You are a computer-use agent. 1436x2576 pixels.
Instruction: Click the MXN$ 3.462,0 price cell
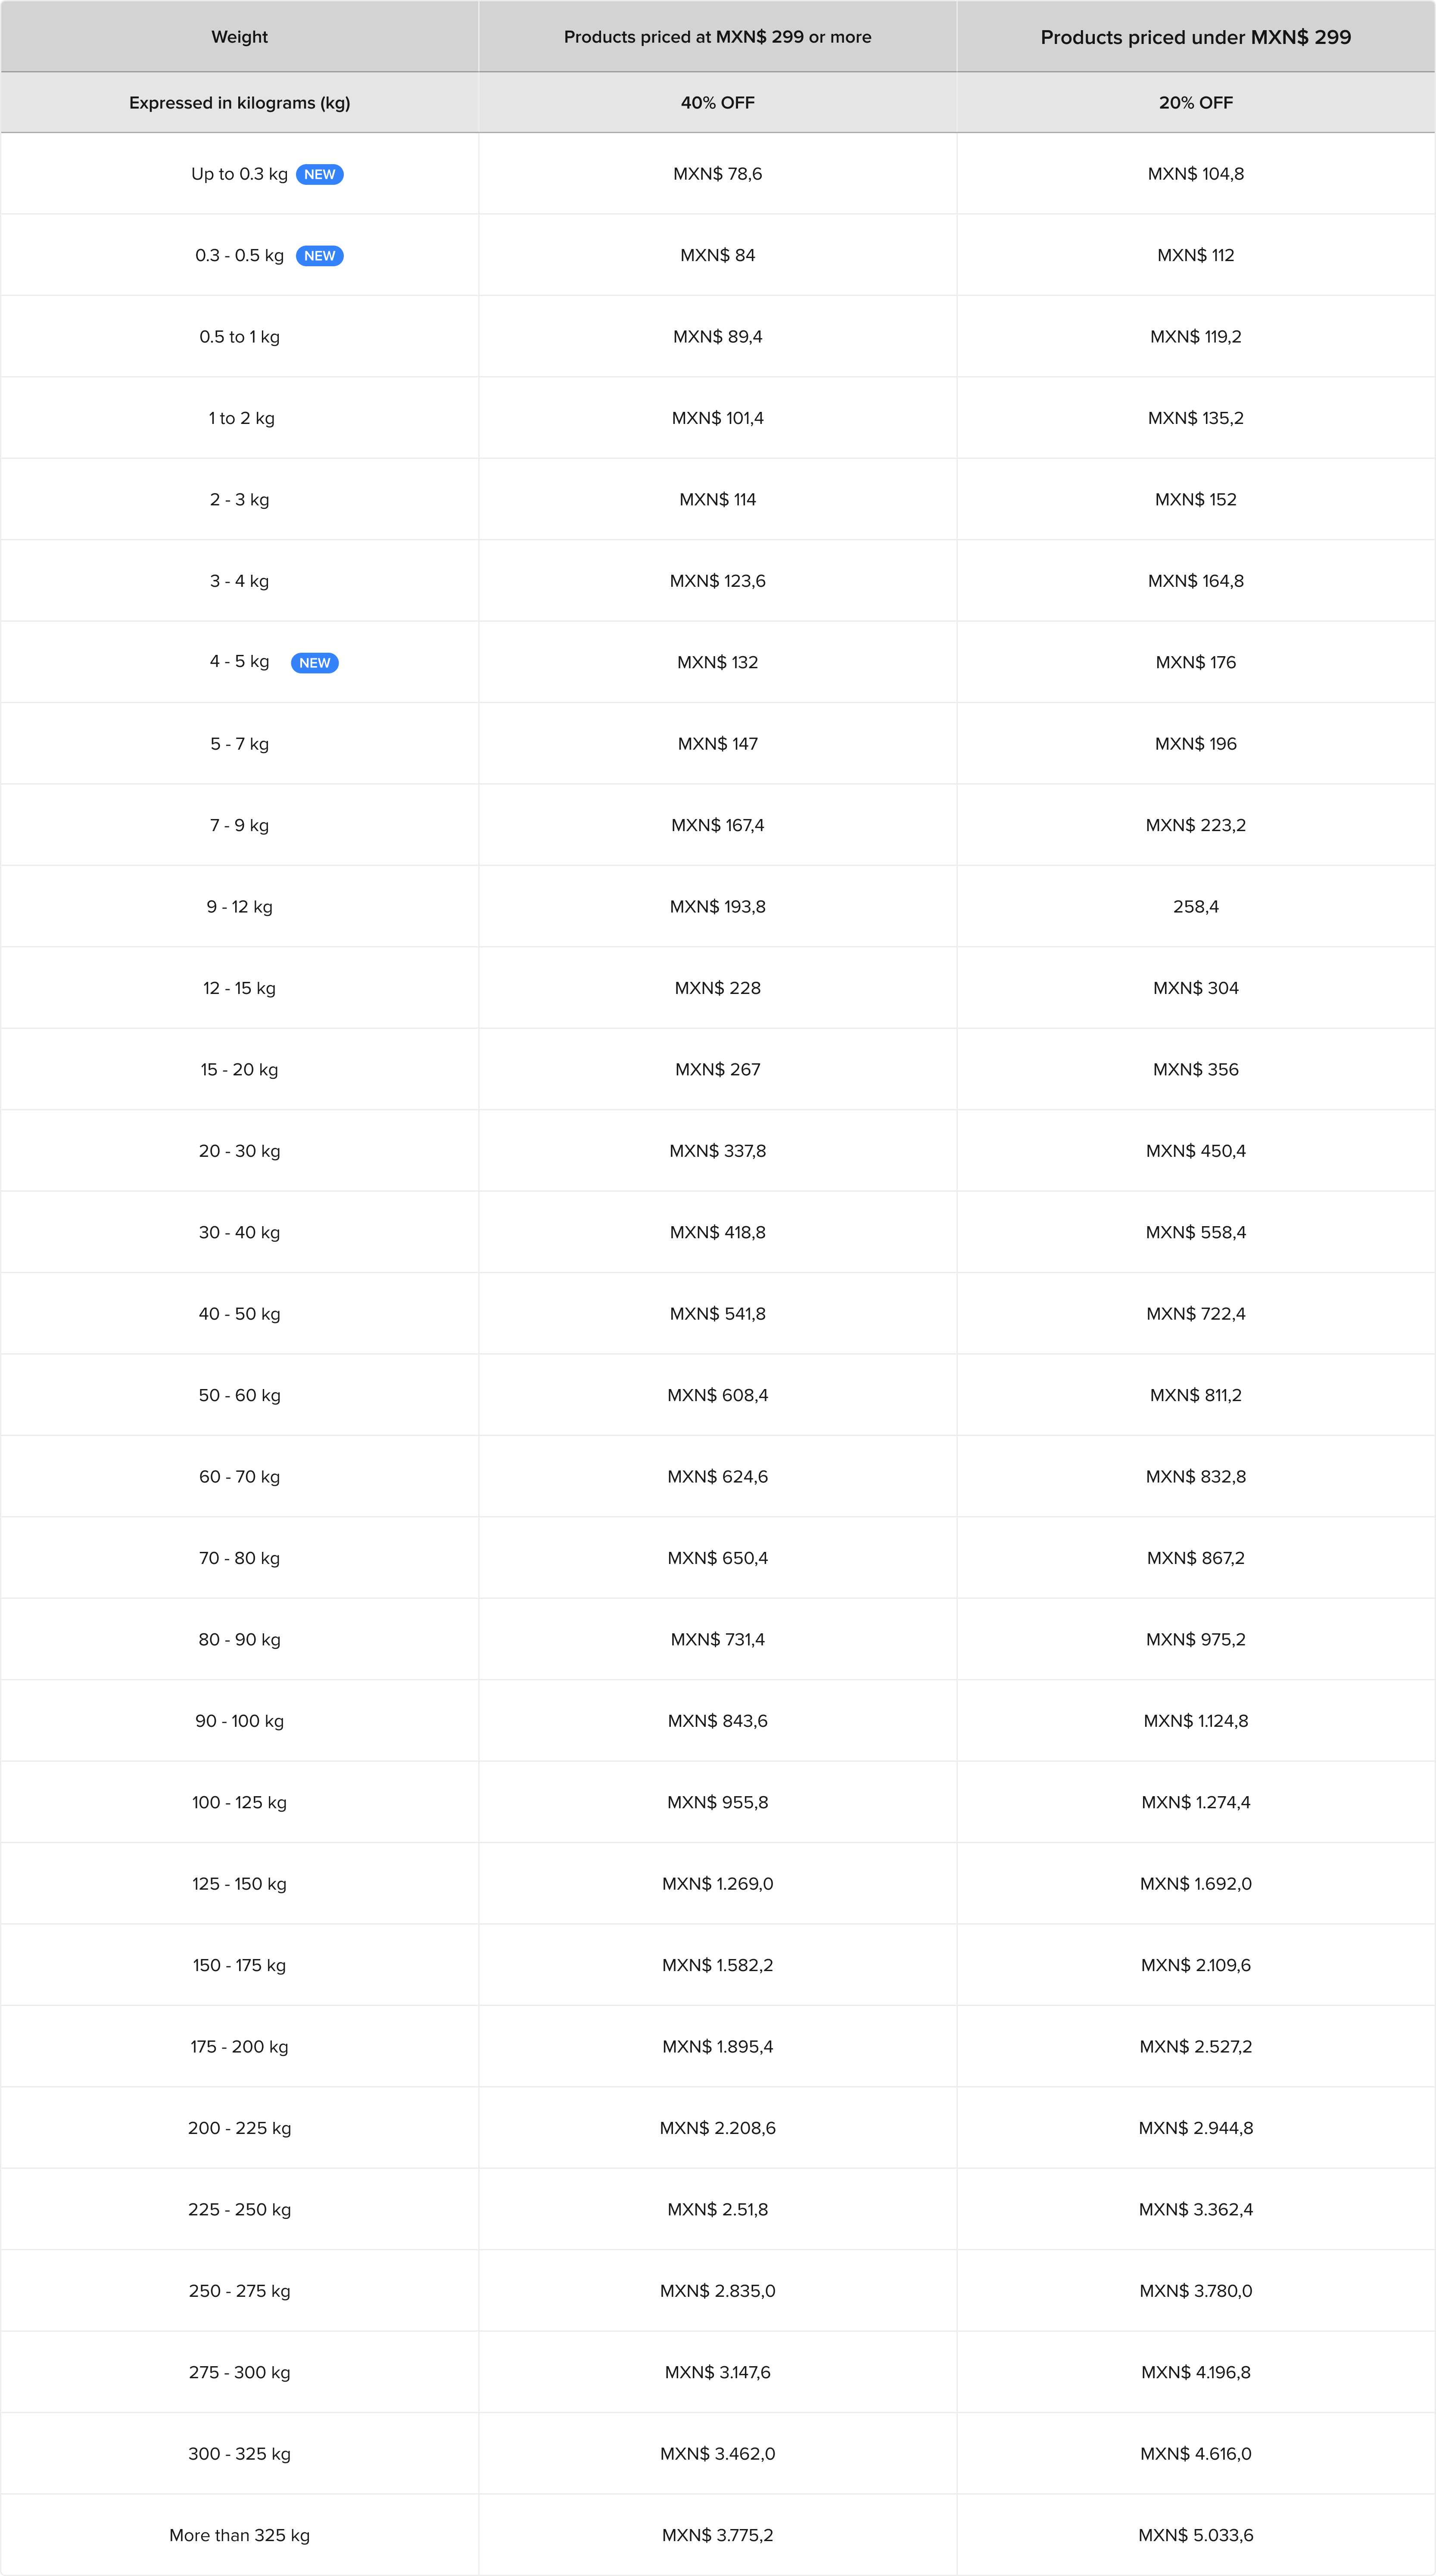pos(717,2454)
